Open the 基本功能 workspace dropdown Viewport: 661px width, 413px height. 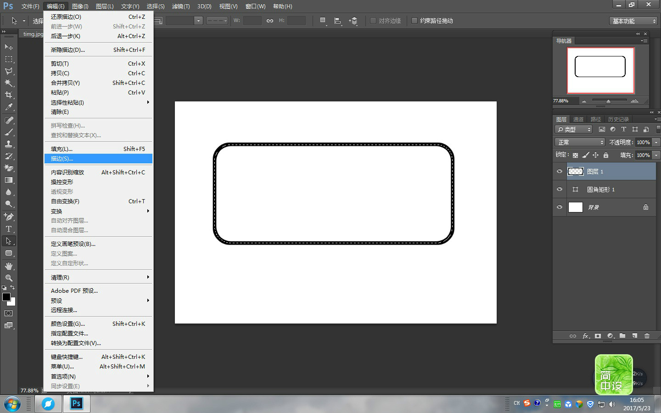tap(634, 21)
